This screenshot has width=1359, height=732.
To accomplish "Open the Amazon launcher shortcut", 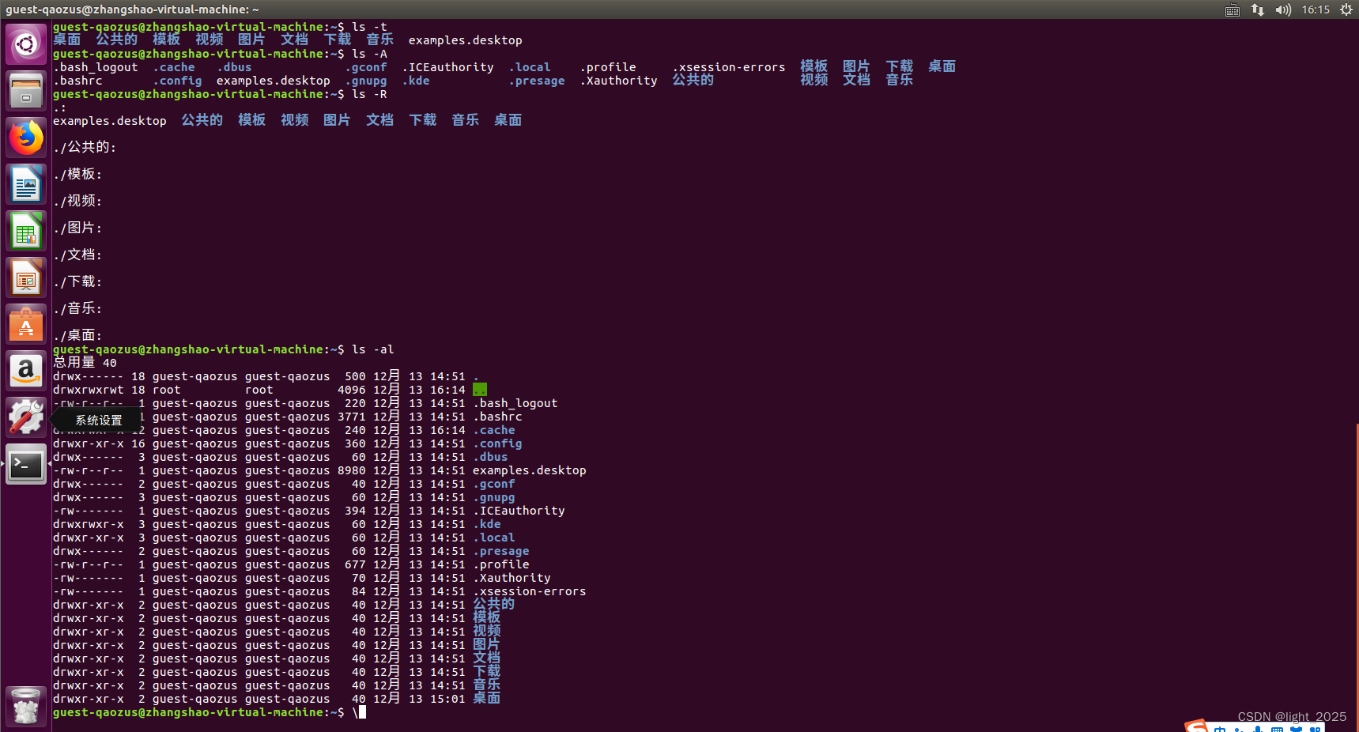I will (x=26, y=370).
